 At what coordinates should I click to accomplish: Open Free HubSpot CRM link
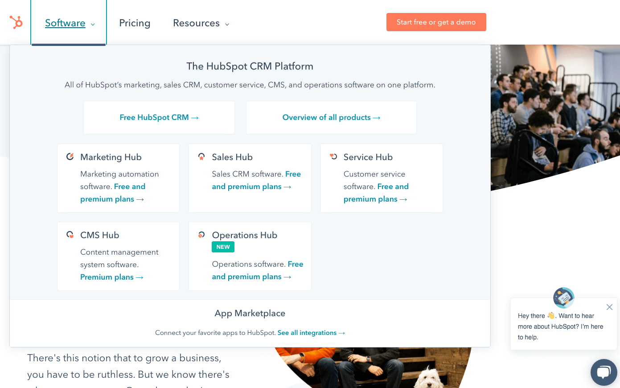pyautogui.click(x=159, y=117)
